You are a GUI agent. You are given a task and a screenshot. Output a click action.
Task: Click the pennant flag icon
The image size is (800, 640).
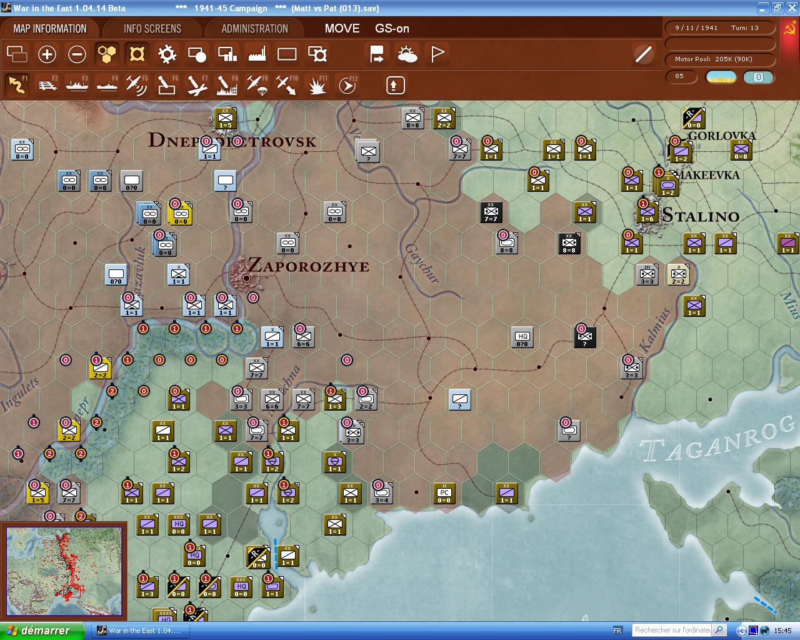click(x=437, y=54)
